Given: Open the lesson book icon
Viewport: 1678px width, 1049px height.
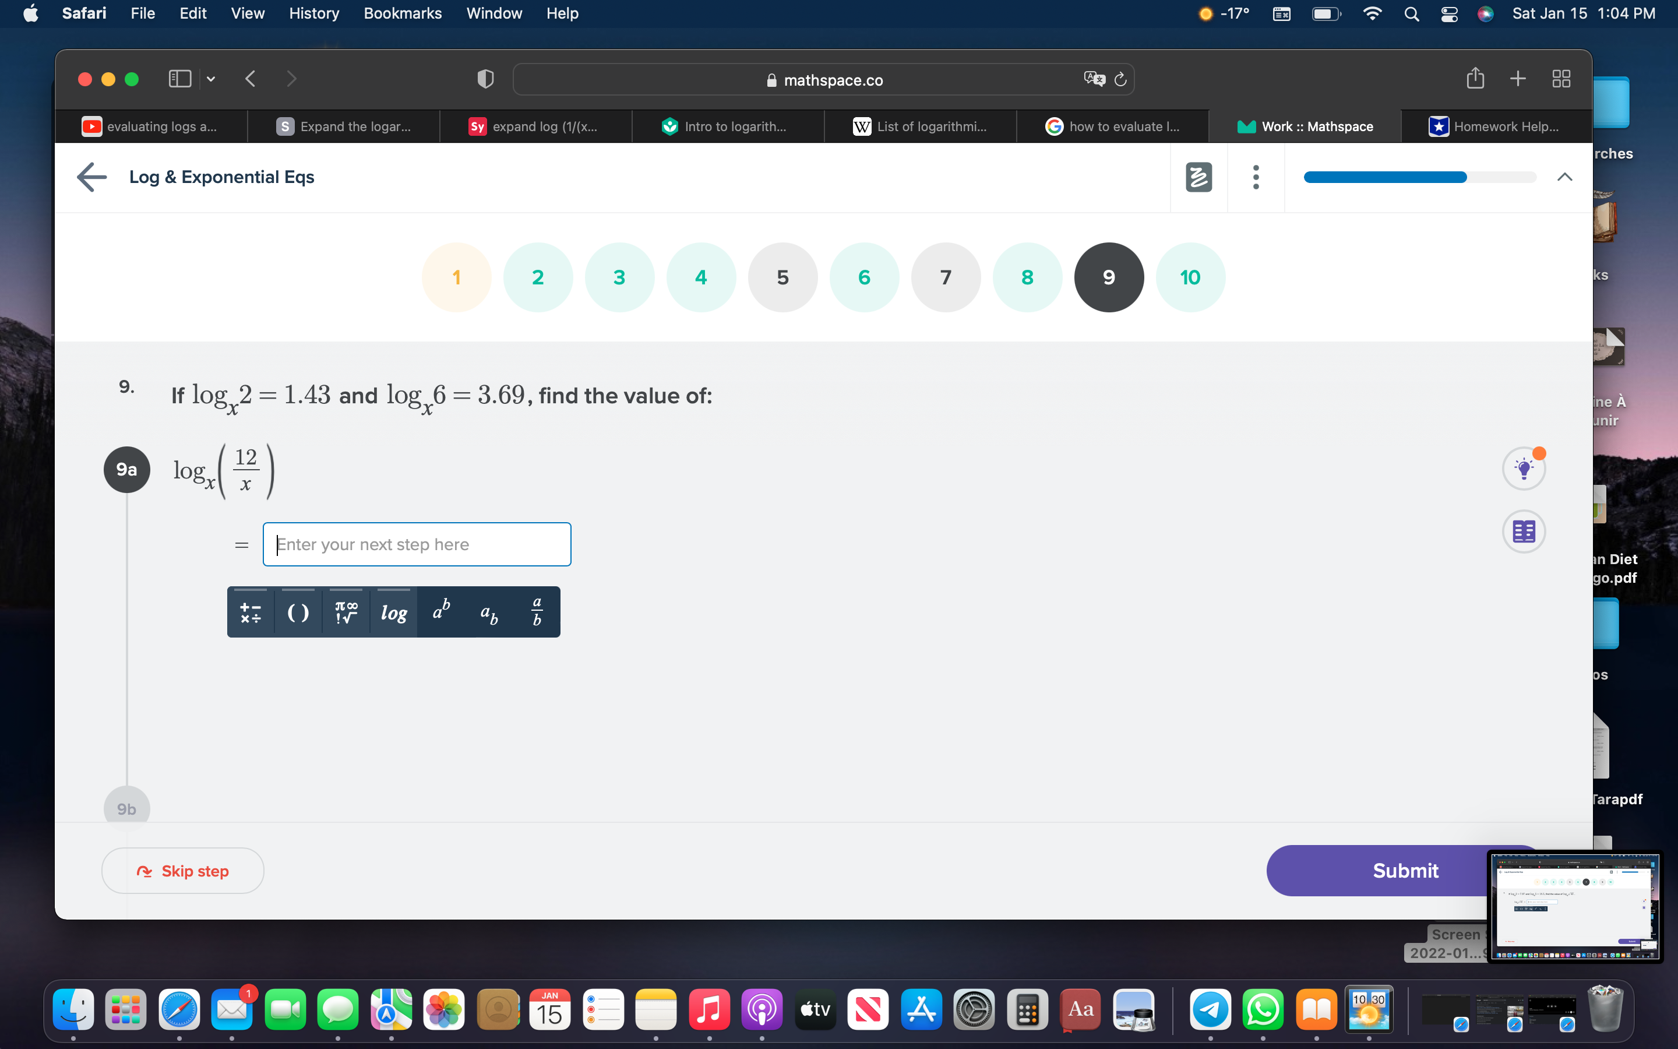Looking at the screenshot, I should (1524, 531).
